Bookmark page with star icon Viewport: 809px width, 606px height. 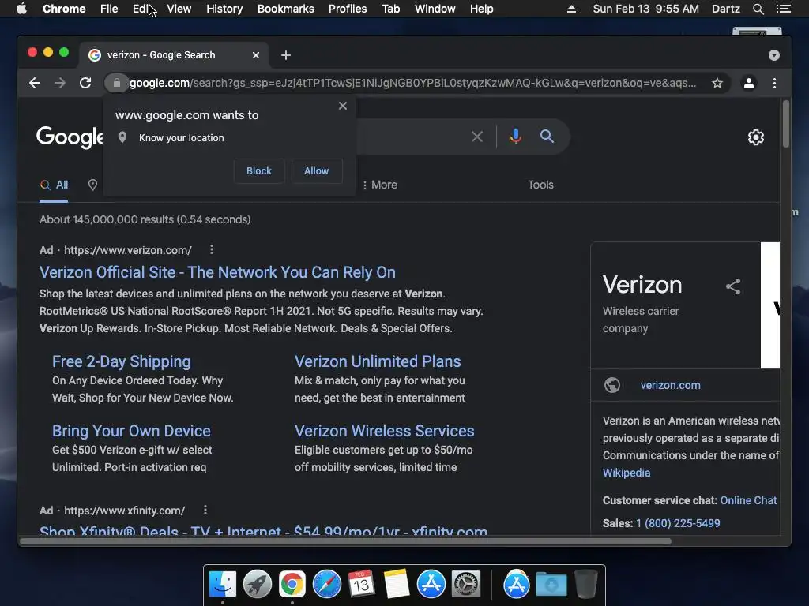[717, 83]
